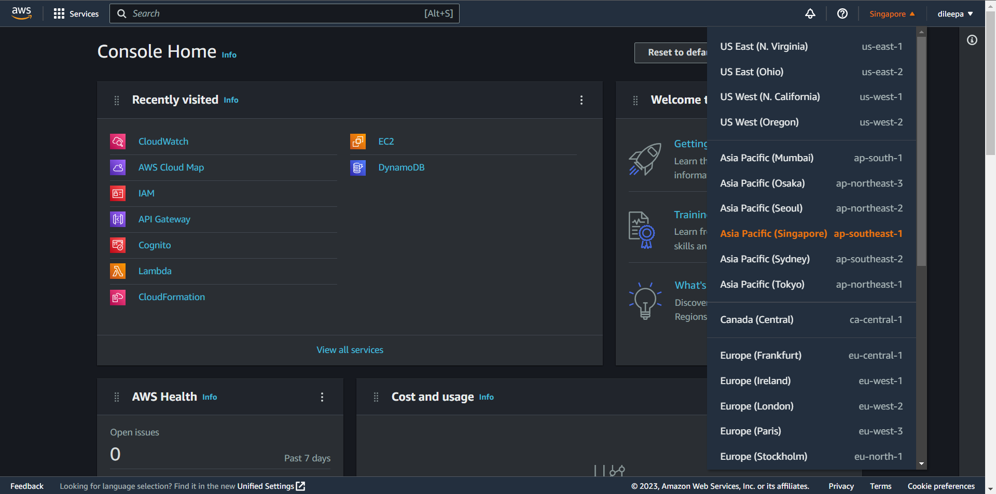Open Cookie preferences in footer
The image size is (996, 494).
click(942, 486)
